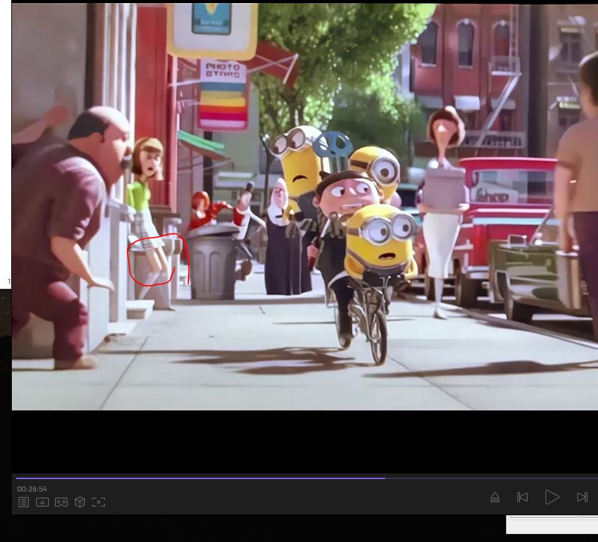Click the gray trash can in the video
This screenshot has width=598, height=542.
(x=213, y=265)
